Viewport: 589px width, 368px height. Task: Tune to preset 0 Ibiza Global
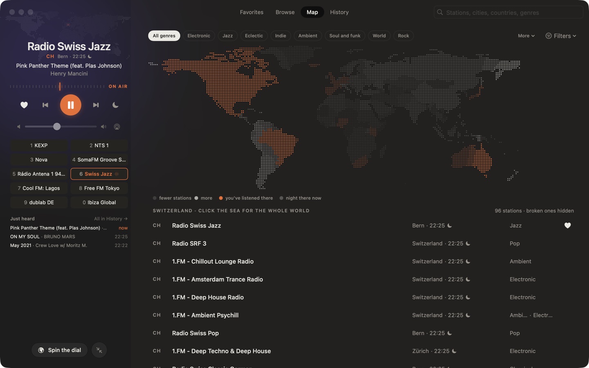pos(99,202)
